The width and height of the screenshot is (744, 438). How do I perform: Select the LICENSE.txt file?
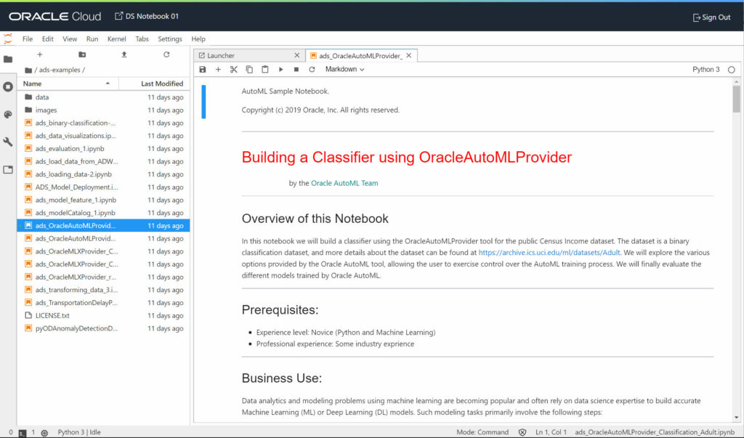click(103, 315)
